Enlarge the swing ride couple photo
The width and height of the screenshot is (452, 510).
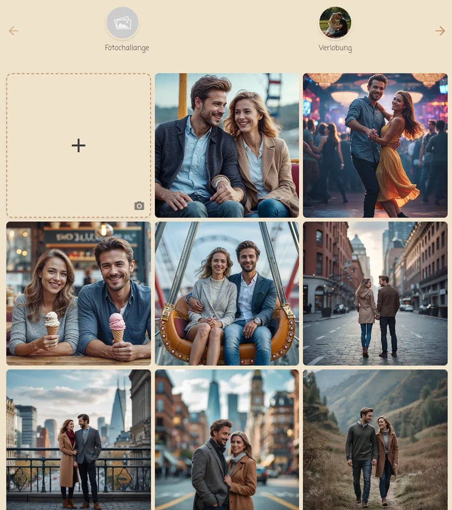click(x=227, y=293)
